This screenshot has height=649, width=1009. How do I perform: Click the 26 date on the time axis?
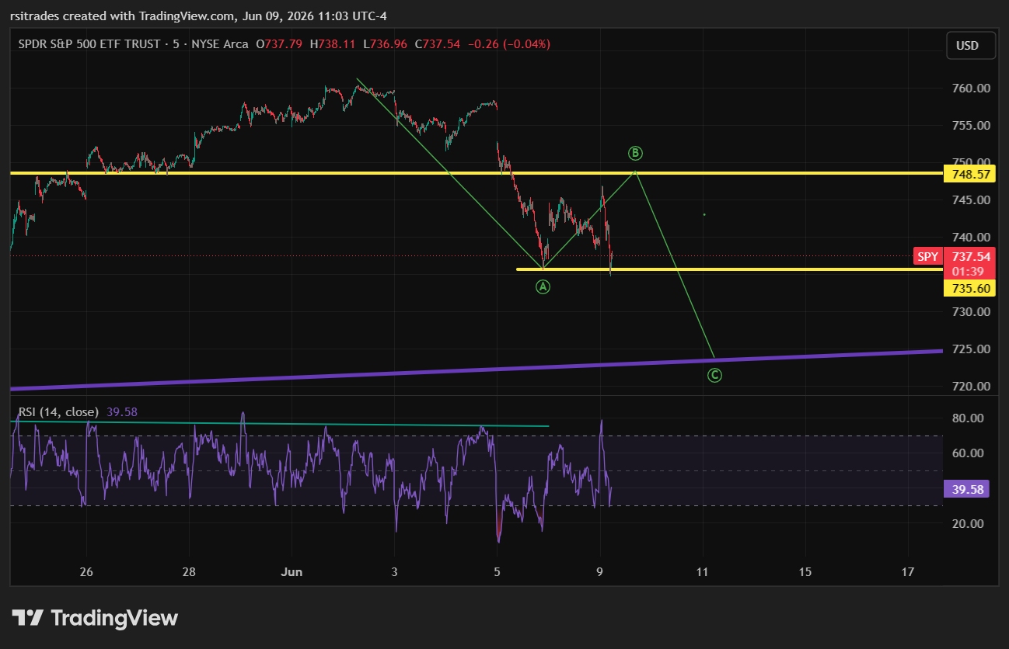point(86,572)
